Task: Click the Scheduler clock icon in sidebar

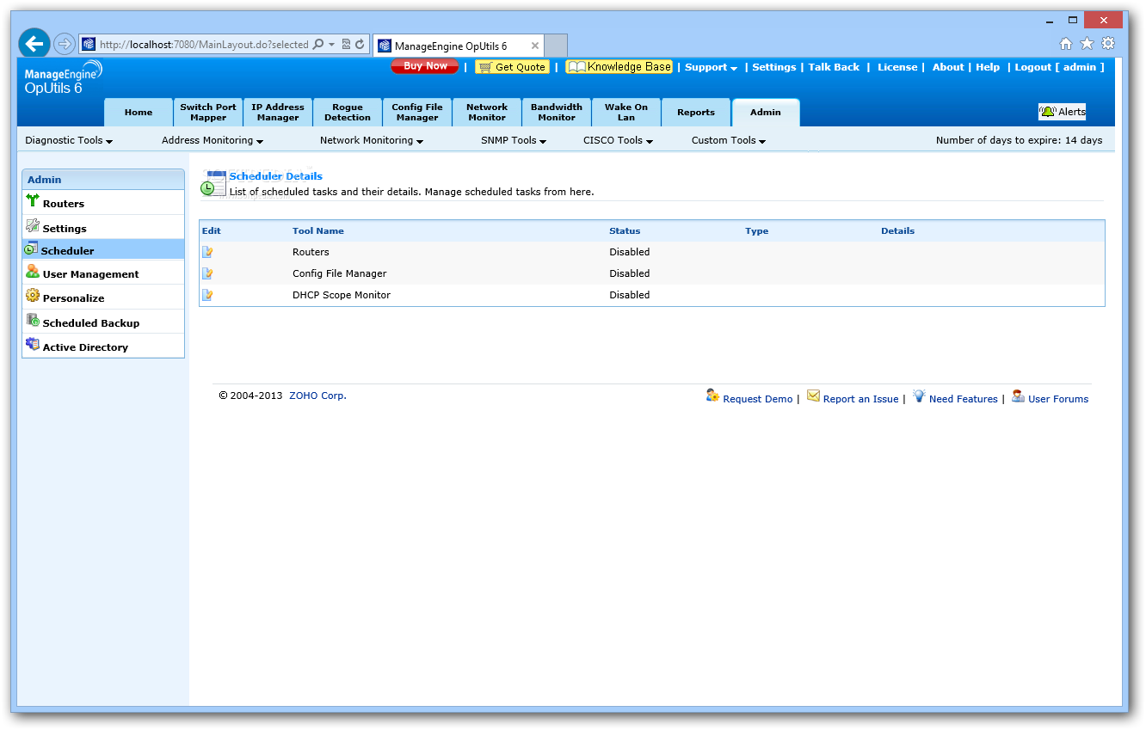Action: tap(31, 248)
